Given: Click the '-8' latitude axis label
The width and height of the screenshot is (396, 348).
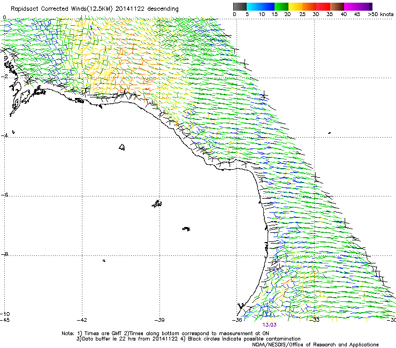Looking at the screenshot, I should click(x=4, y=254).
